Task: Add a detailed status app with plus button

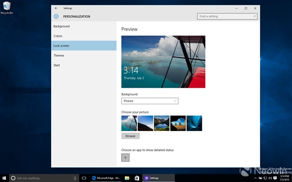Action: pyautogui.click(x=126, y=157)
